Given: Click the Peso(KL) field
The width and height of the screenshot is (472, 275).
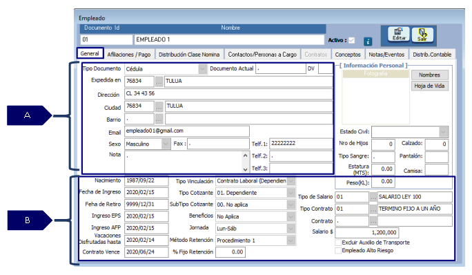Looking at the screenshot, I should 383,182.
